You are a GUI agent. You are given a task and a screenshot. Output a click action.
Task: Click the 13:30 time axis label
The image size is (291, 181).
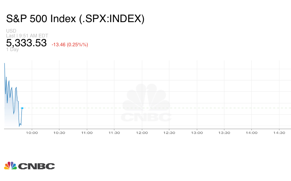tap(224, 133)
